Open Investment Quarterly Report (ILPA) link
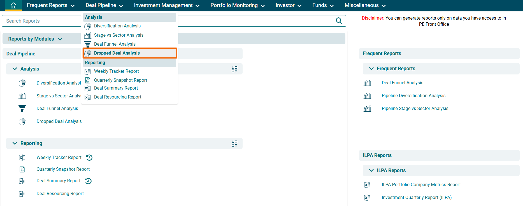 coord(417,198)
